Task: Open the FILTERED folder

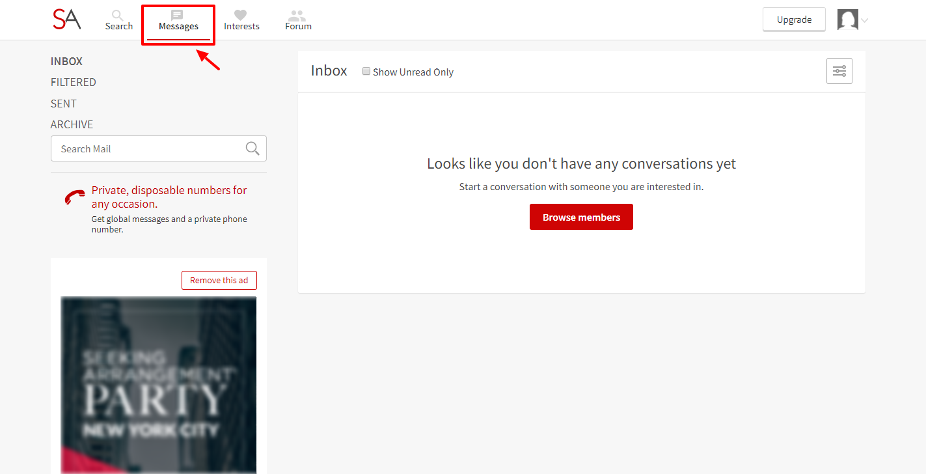Action: click(74, 82)
